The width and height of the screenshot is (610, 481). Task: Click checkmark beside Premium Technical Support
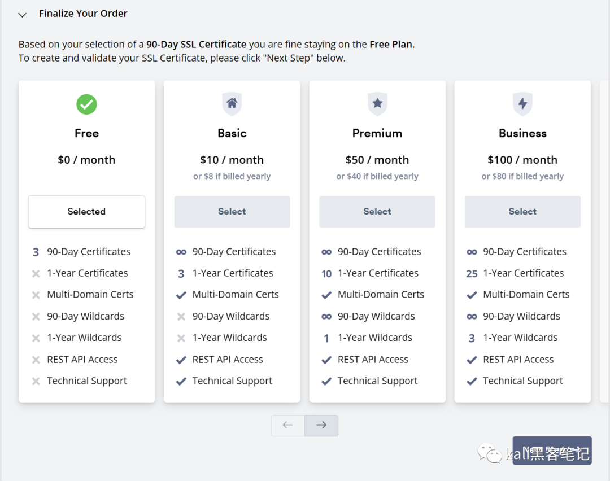pyautogui.click(x=326, y=381)
